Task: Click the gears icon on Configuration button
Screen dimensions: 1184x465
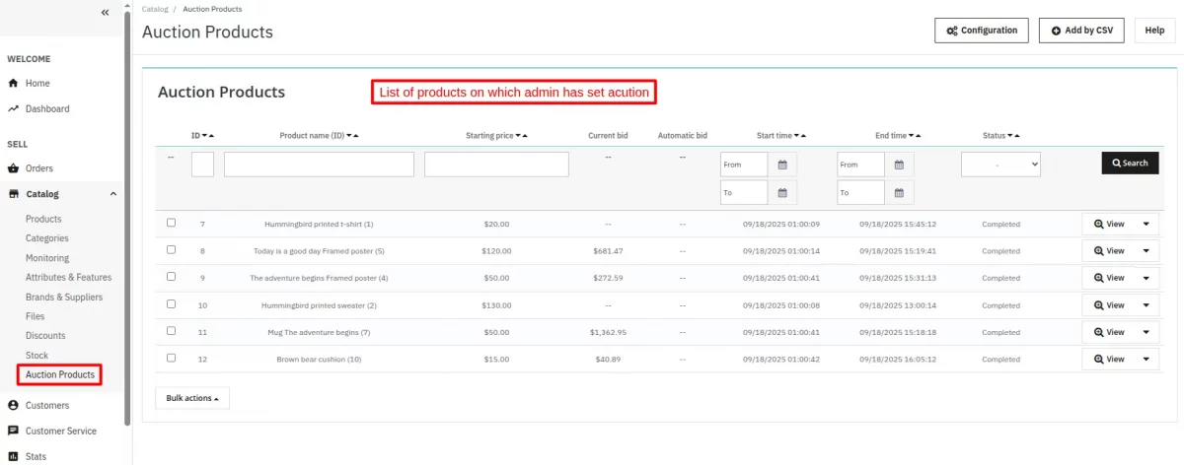Action: (x=952, y=31)
